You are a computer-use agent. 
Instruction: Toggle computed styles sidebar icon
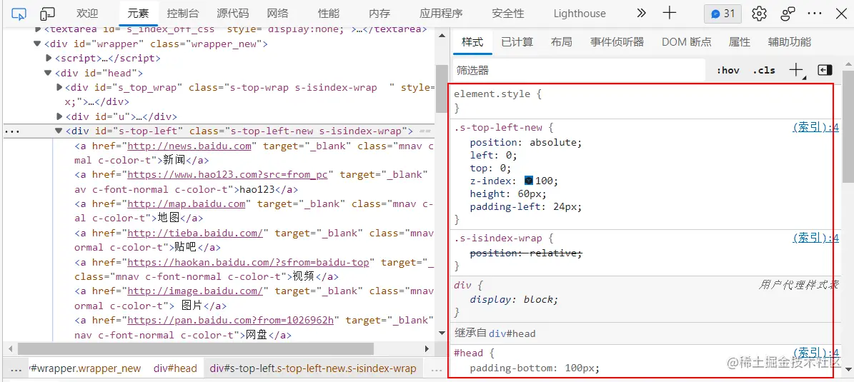tap(825, 70)
